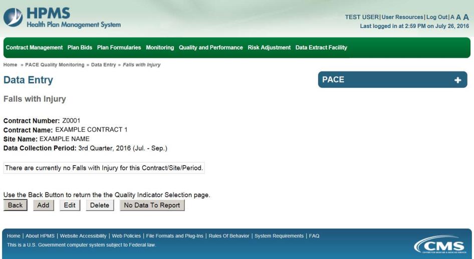Click the Data Collection Period value
This screenshot has width=474, height=259.
pos(123,148)
